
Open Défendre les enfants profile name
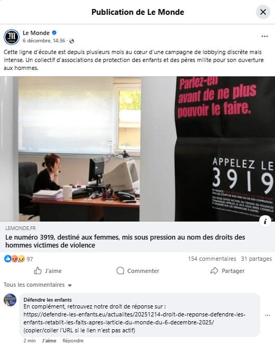click(x=48, y=299)
